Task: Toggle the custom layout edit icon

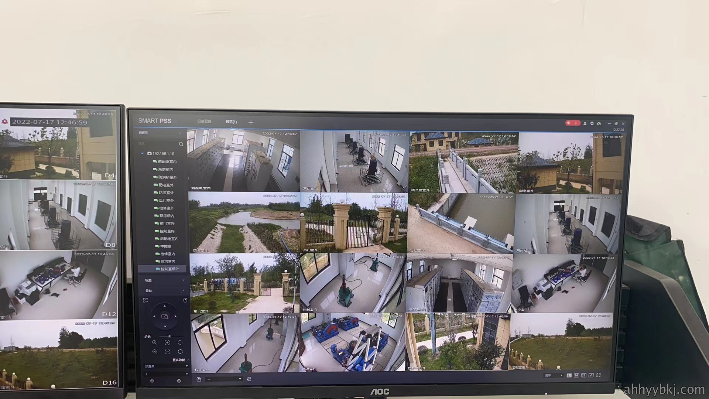Action: coord(591,375)
